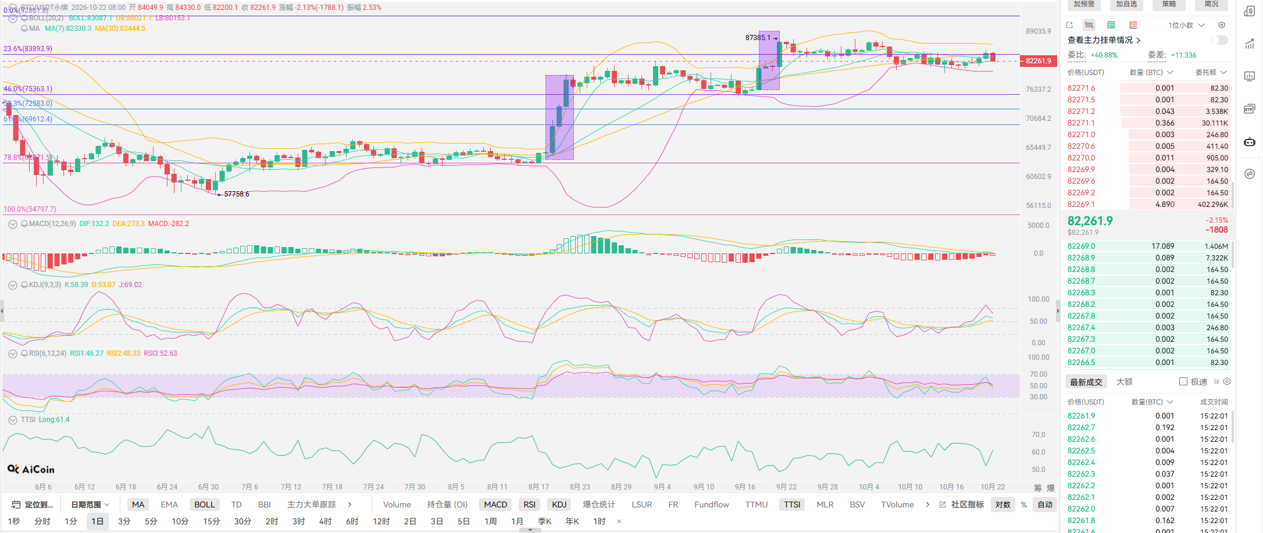Viewport: 1263px width, 533px height.
Task: Open the 日期范围 date range dropdown
Action: 90,505
